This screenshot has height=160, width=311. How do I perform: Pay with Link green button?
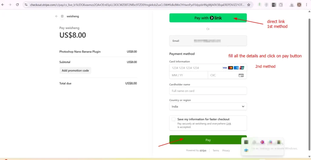pyautogui.click(x=208, y=18)
